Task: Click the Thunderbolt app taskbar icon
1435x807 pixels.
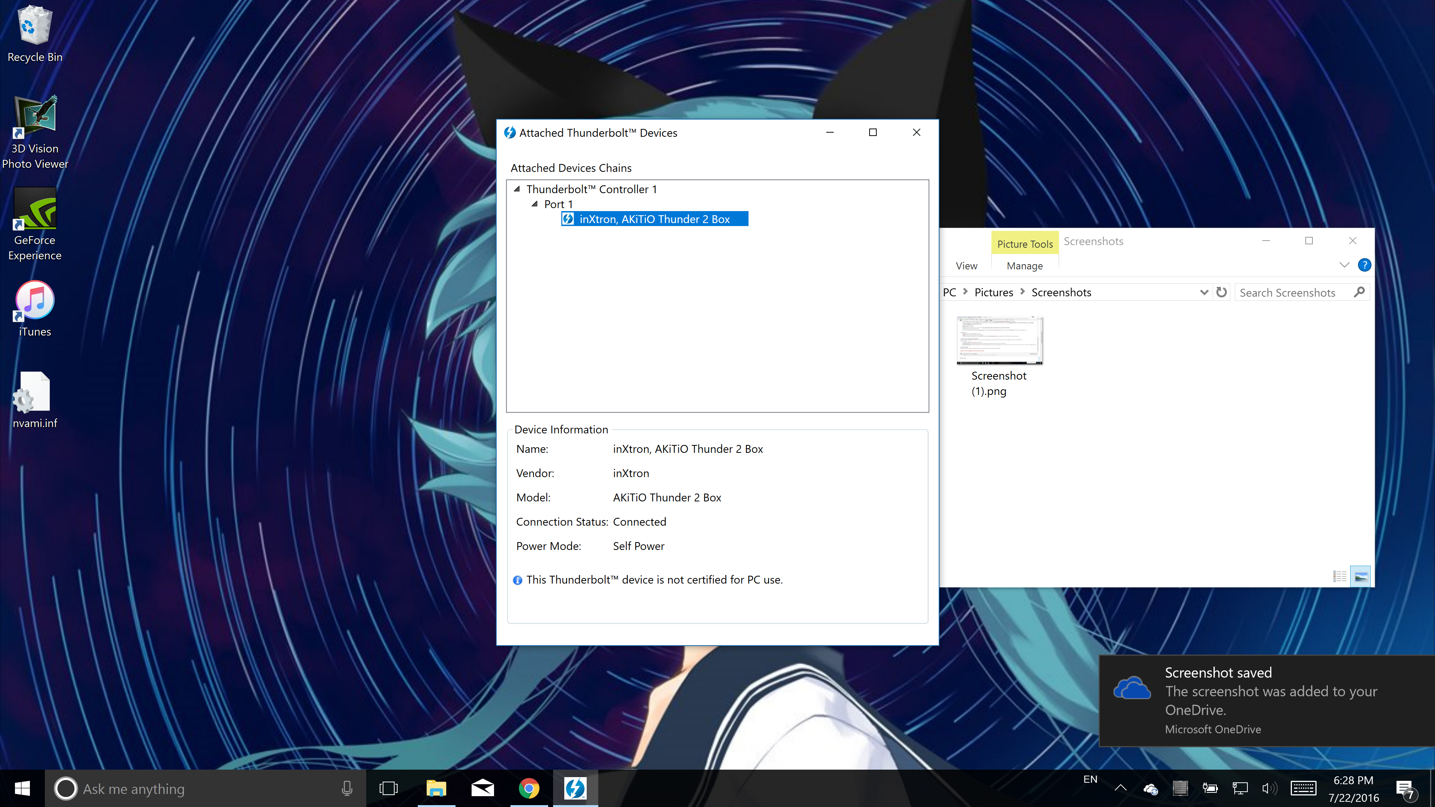Action: 575,789
